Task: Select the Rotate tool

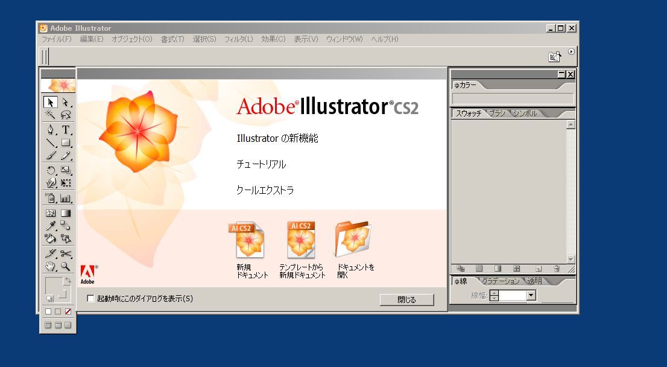Action: coord(50,170)
